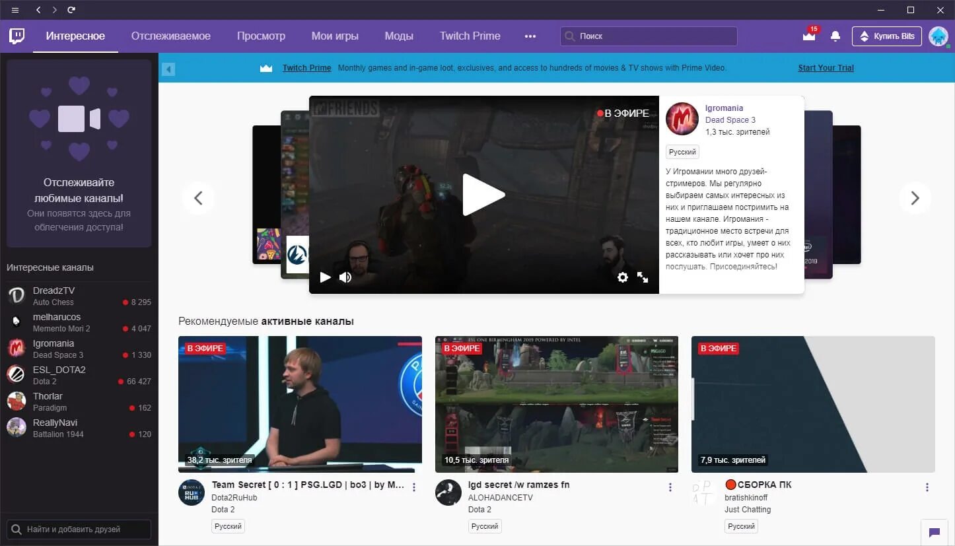Show the previous carousel stream
955x546 pixels.
click(x=198, y=198)
